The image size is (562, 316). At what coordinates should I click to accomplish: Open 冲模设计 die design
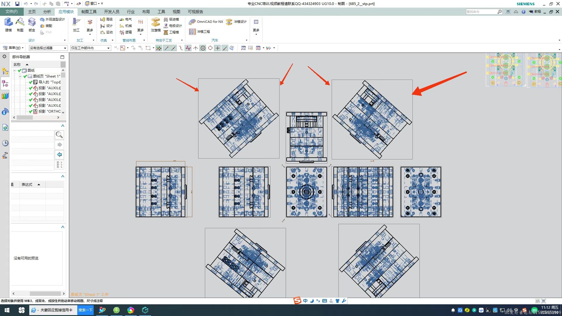237,22
